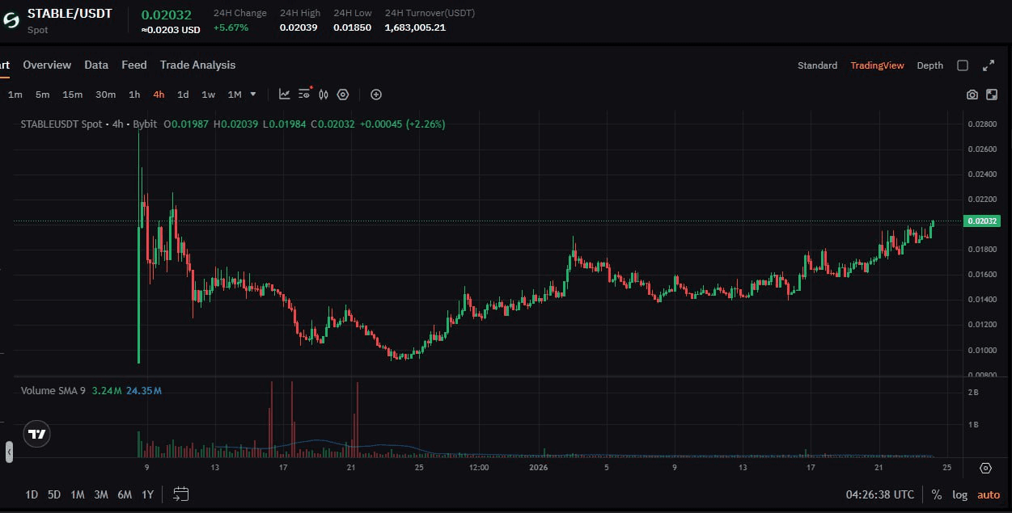
Task: Open chart settings hexagon icon
Action: [342, 95]
